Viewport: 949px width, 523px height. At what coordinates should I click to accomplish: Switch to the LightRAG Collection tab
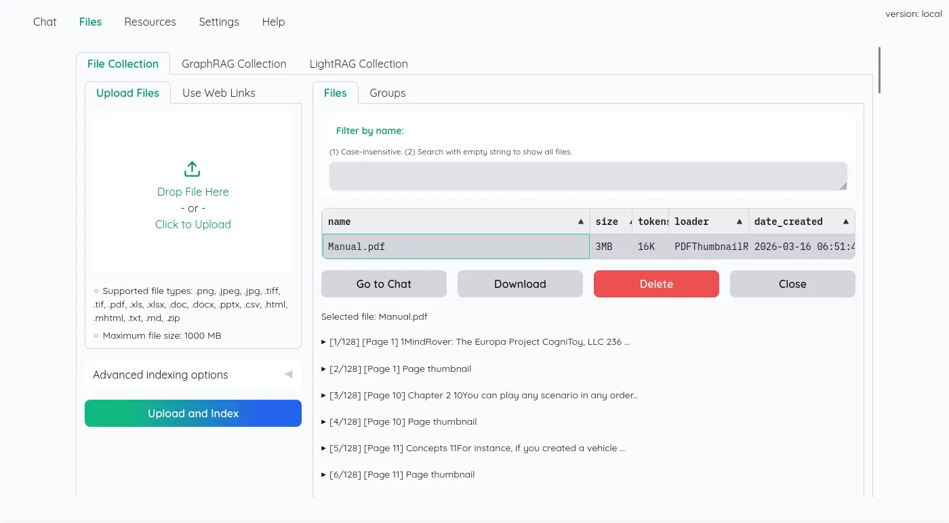pyautogui.click(x=359, y=64)
